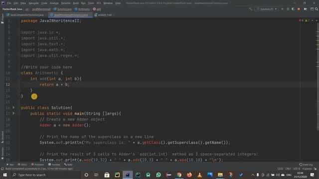
Task: Click the red Stop icon
Action: pyautogui.click(x=299, y=9)
